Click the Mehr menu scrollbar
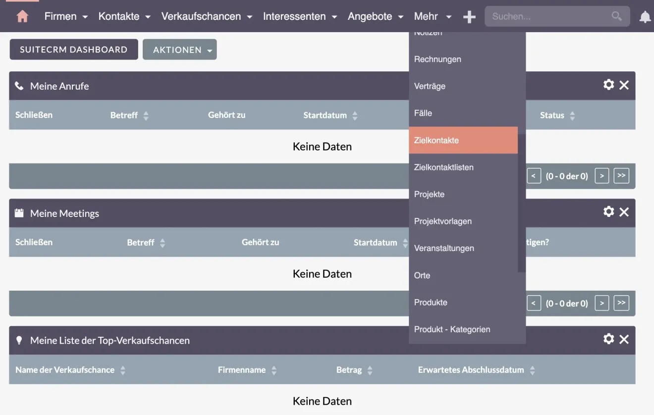The height and width of the screenshot is (415, 654). 521,198
